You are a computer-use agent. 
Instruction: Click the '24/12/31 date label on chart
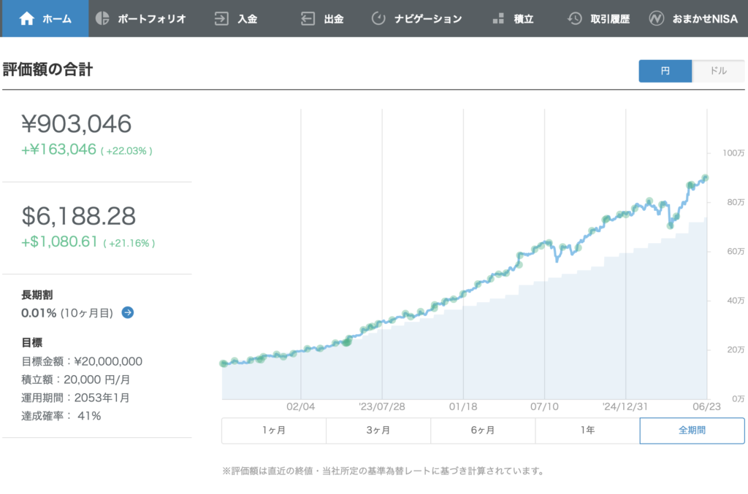625,407
